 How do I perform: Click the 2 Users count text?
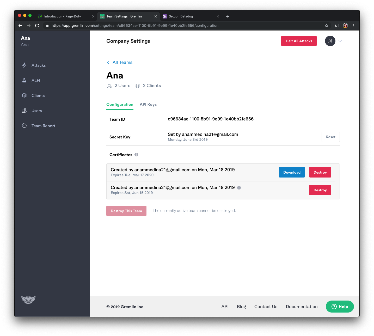coord(122,86)
